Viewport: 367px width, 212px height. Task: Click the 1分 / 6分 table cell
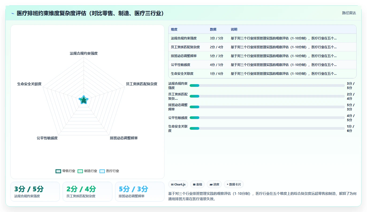coord(216,74)
